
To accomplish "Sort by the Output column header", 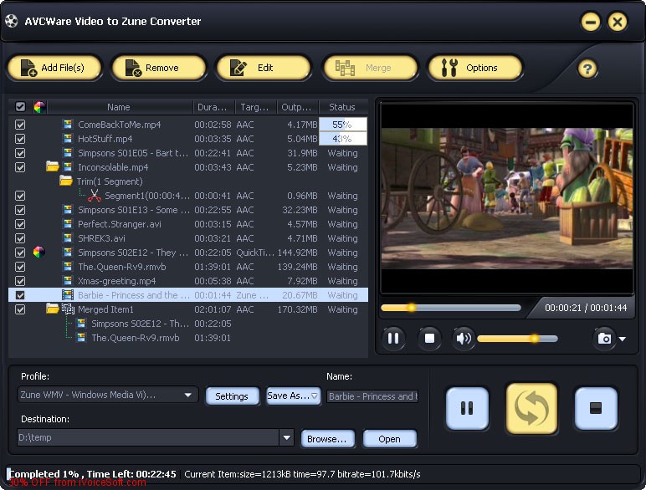I will (x=297, y=107).
